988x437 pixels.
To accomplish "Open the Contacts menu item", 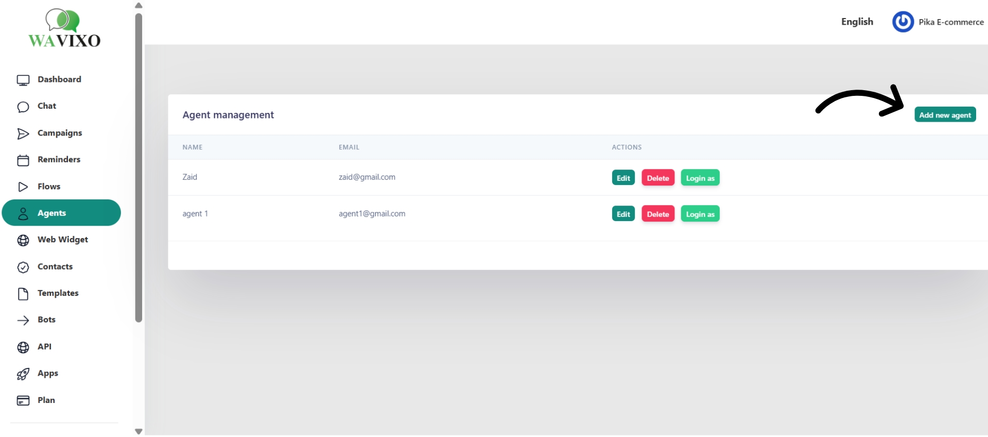I will click(55, 266).
